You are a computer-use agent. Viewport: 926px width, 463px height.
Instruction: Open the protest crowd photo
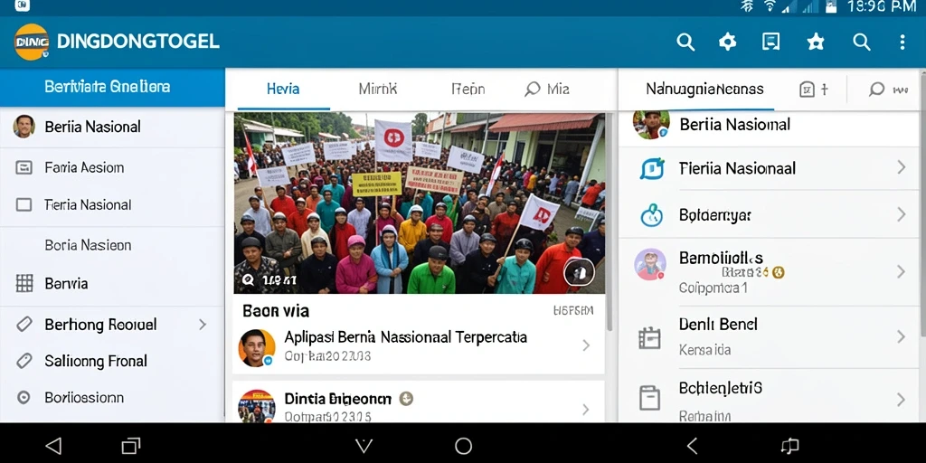pos(420,203)
